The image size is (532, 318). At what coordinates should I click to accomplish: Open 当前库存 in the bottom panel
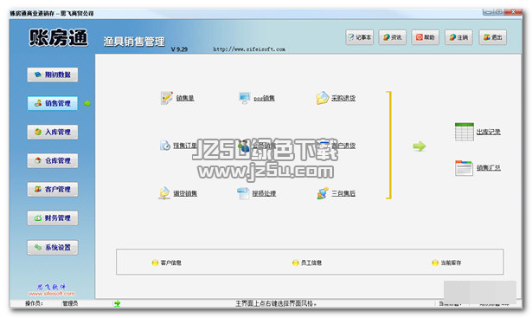tap(446, 263)
